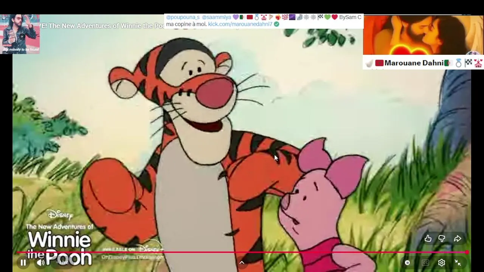Click the 'ma copine à moi.' text
The image size is (484, 272).
pyautogui.click(x=186, y=24)
